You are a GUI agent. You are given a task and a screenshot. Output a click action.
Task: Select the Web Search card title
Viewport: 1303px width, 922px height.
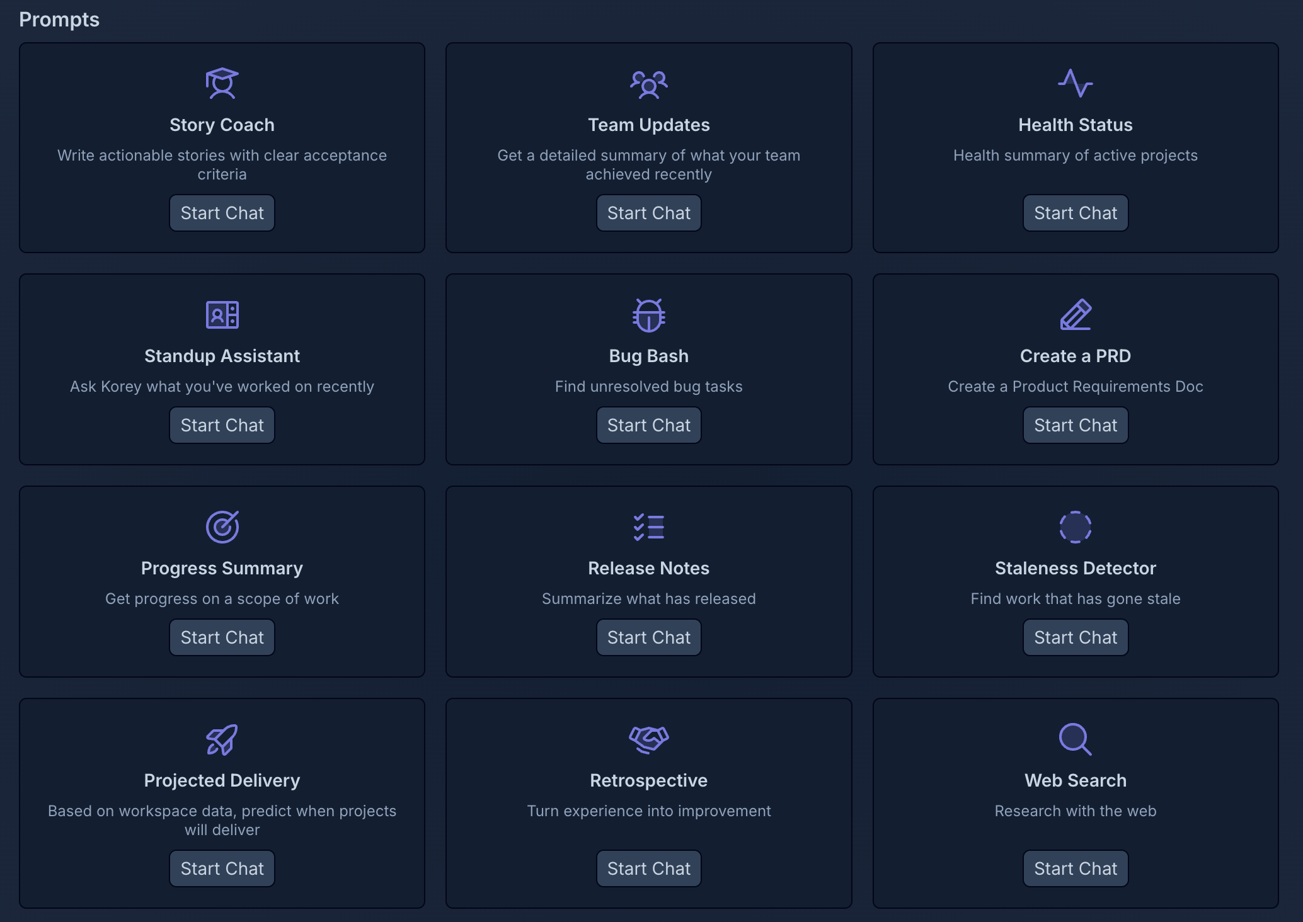(1075, 780)
